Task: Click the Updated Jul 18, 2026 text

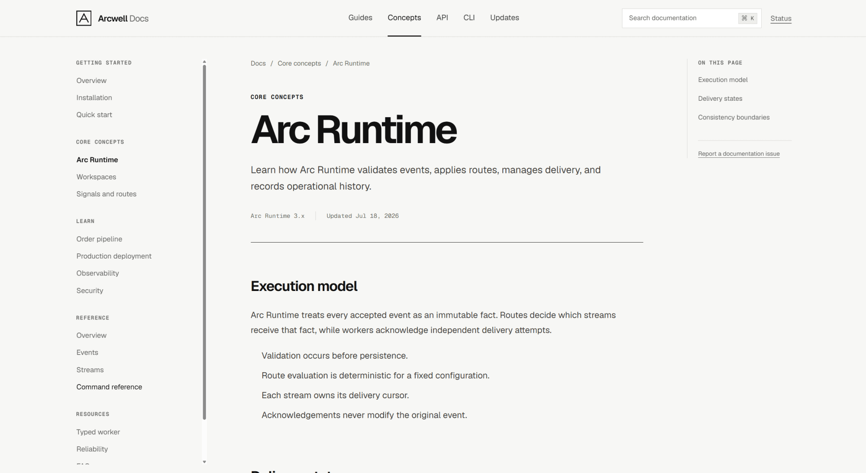Action: [362, 216]
